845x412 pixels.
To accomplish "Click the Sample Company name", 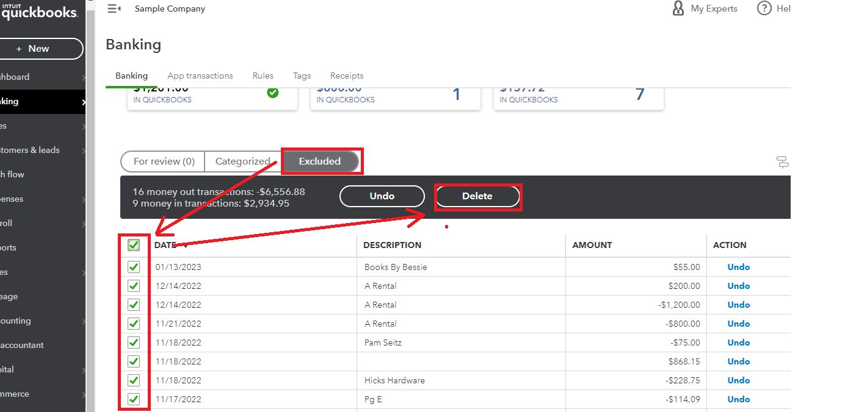I will (170, 9).
